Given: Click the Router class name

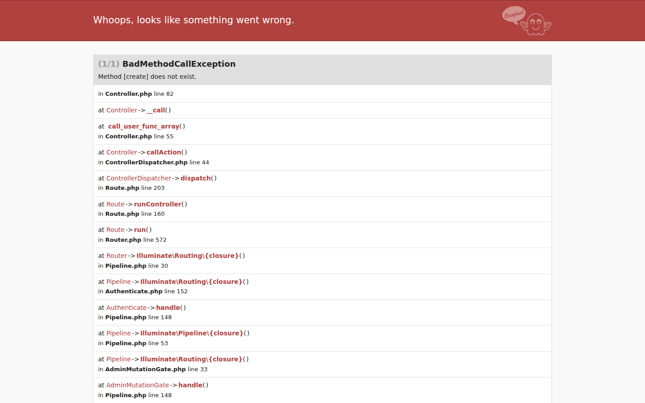Looking at the screenshot, I should 117,256.
